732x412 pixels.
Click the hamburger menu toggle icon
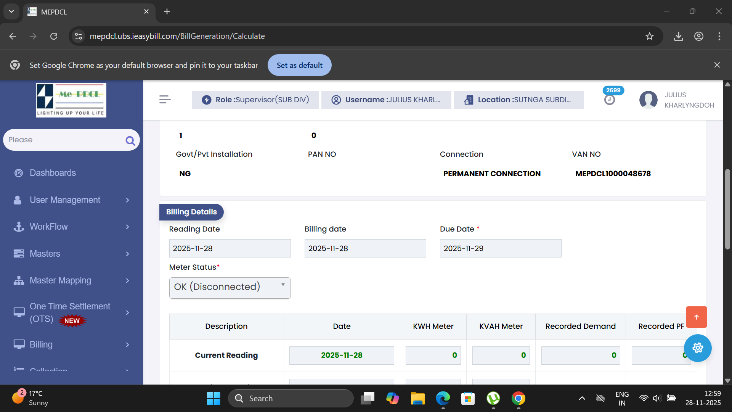(165, 100)
